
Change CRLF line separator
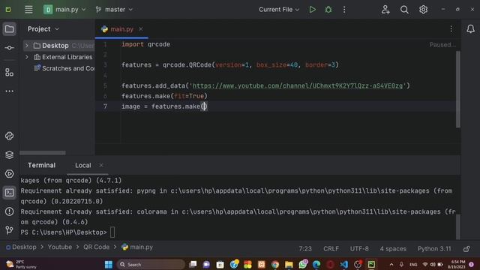(331, 248)
